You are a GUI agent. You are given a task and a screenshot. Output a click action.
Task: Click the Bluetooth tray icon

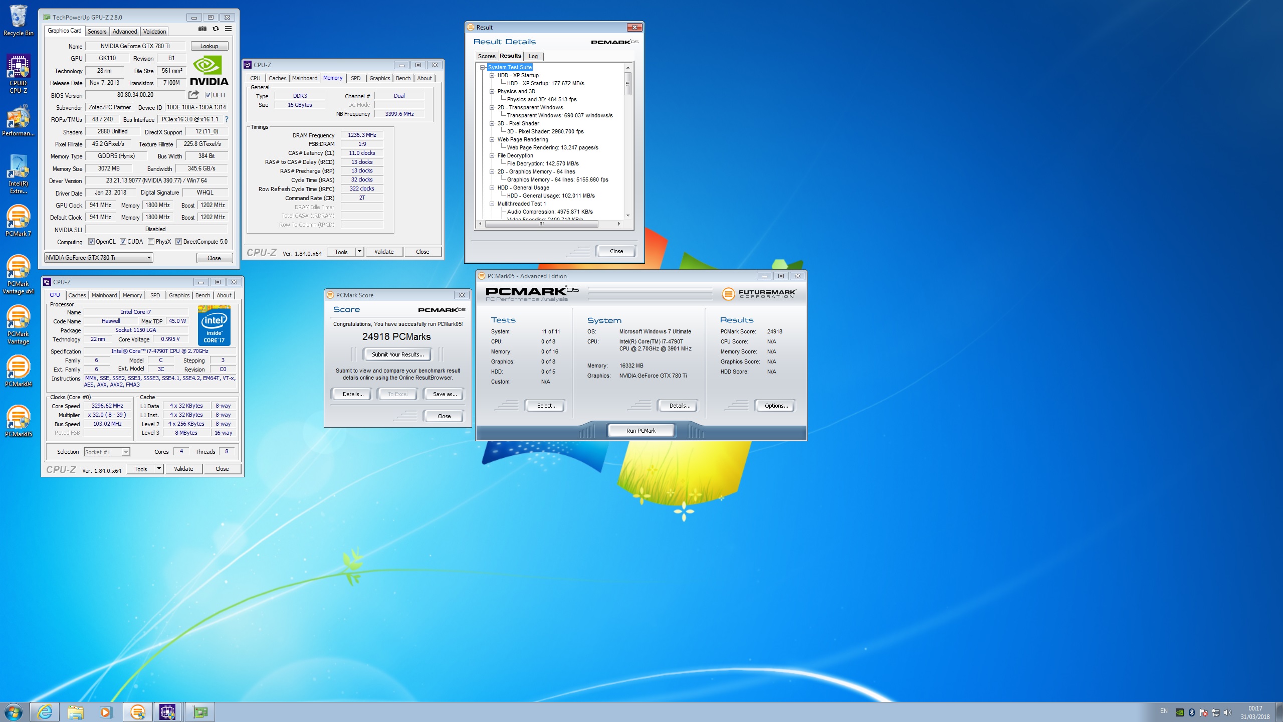point(1192,712)
